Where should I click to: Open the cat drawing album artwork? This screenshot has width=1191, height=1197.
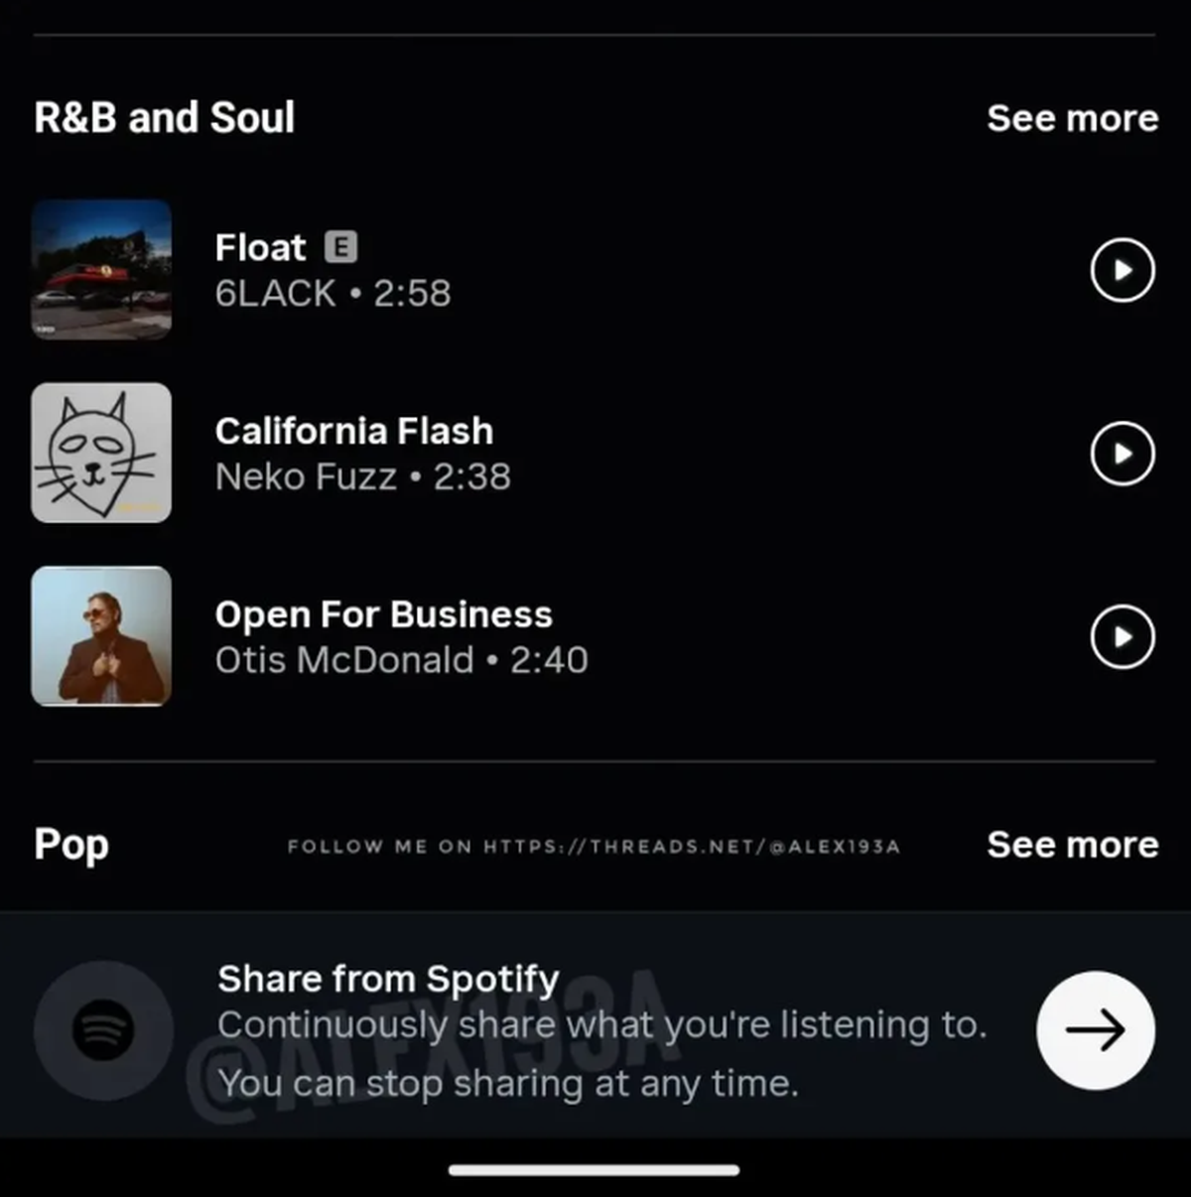(x=101, y=453)
